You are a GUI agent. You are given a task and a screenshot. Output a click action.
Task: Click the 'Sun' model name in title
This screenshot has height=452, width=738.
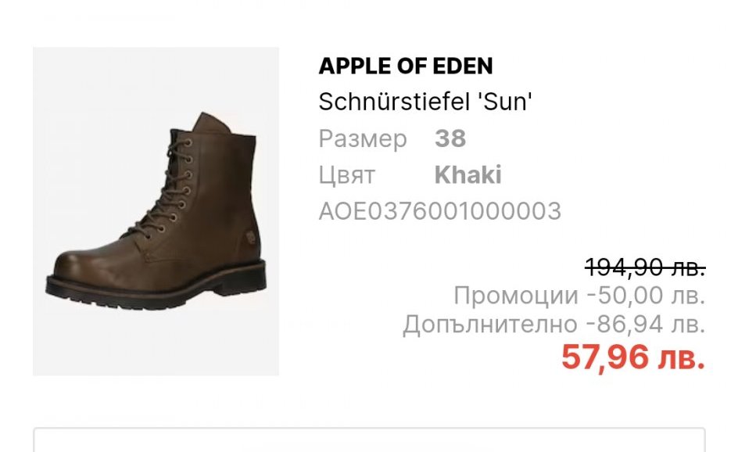click(x=505, y=101)
